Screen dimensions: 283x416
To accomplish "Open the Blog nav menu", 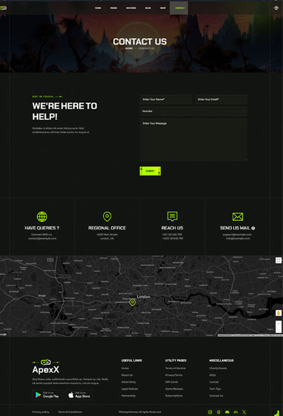I will 148,8.
